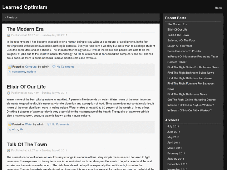The width and height of the screenshot is (227, 170).
Task: Open Find The Right Furniture For Bathroom News
Action: pos(191,86)
